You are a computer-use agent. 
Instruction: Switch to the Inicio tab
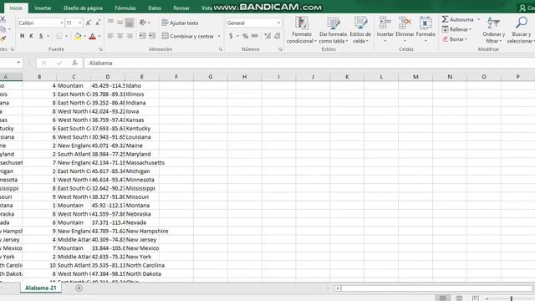pos(16,8)
